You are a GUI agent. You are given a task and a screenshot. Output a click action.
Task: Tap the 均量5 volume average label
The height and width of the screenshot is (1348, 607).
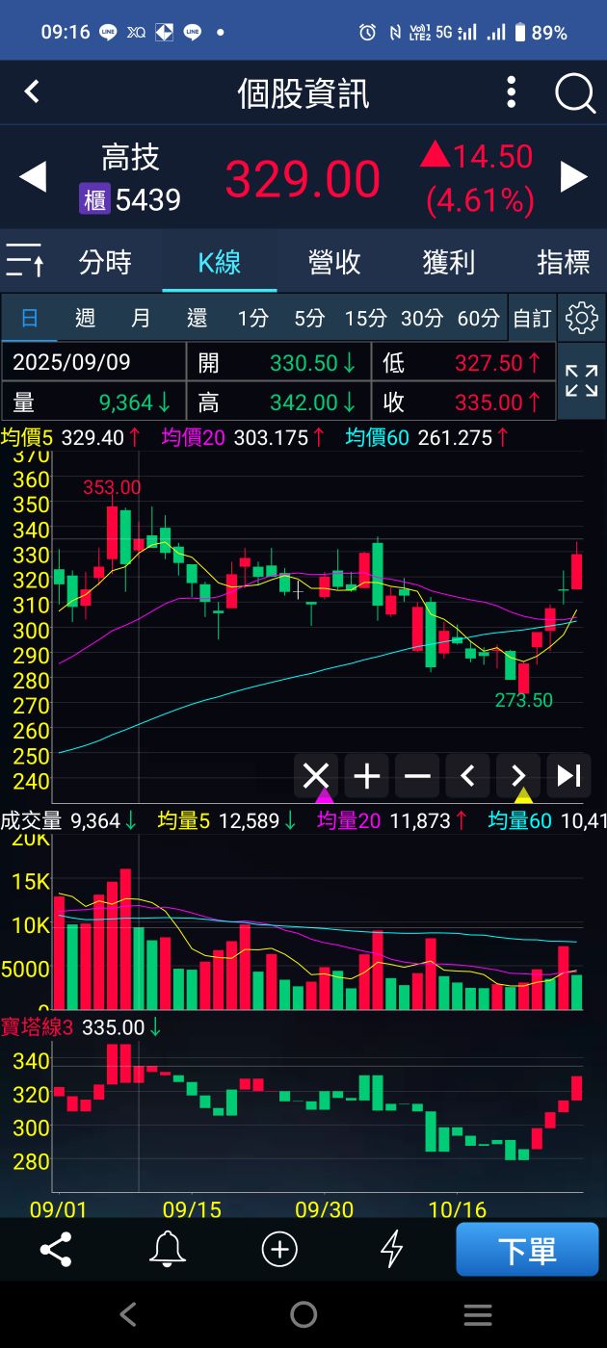(x=183, y=820)
